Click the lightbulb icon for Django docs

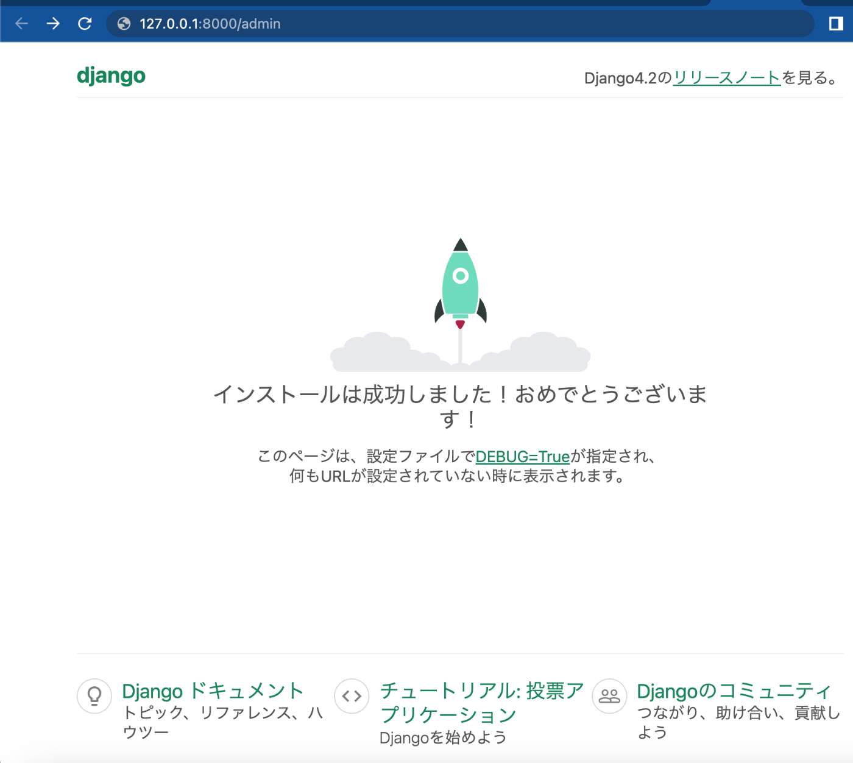click(94, 696)
